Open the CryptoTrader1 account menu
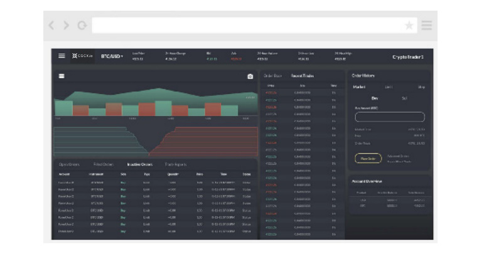Image resolution: width=489 pixels, height=257 pixels. 407,57
